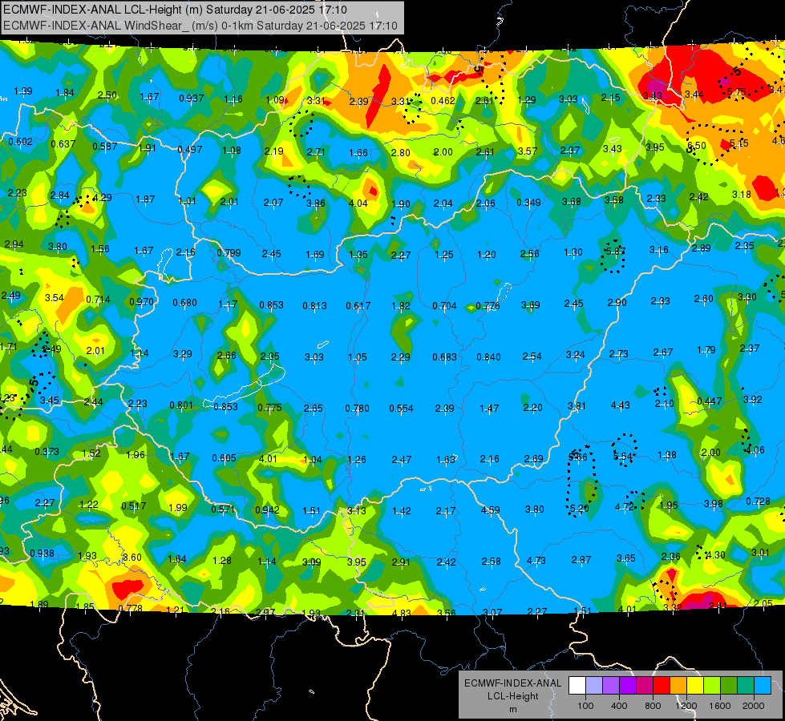The height and width of the screenshot is (721, 785).
Task: Click the wind shear value 0.617
Action: [x=358, y=305]
